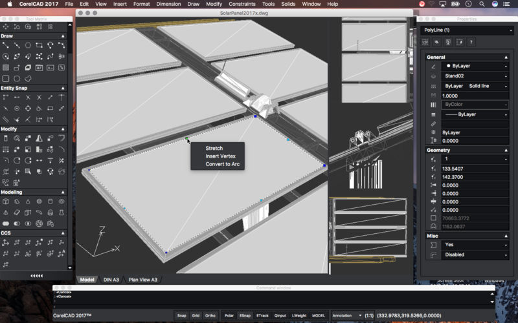Open the color ByLayer swatch dropdown
The width and height of the screenshot is (518, 323).
pyautogui.click(x=475, y=66)
